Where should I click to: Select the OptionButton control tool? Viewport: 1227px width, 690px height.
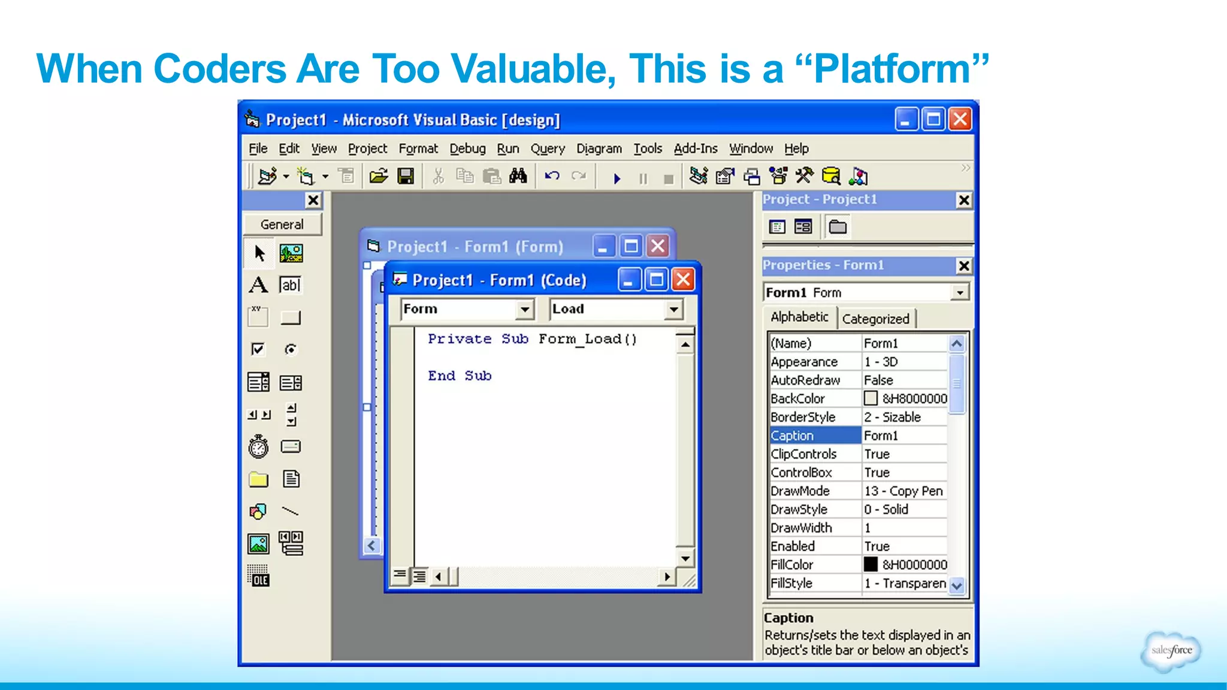point(291,349)
